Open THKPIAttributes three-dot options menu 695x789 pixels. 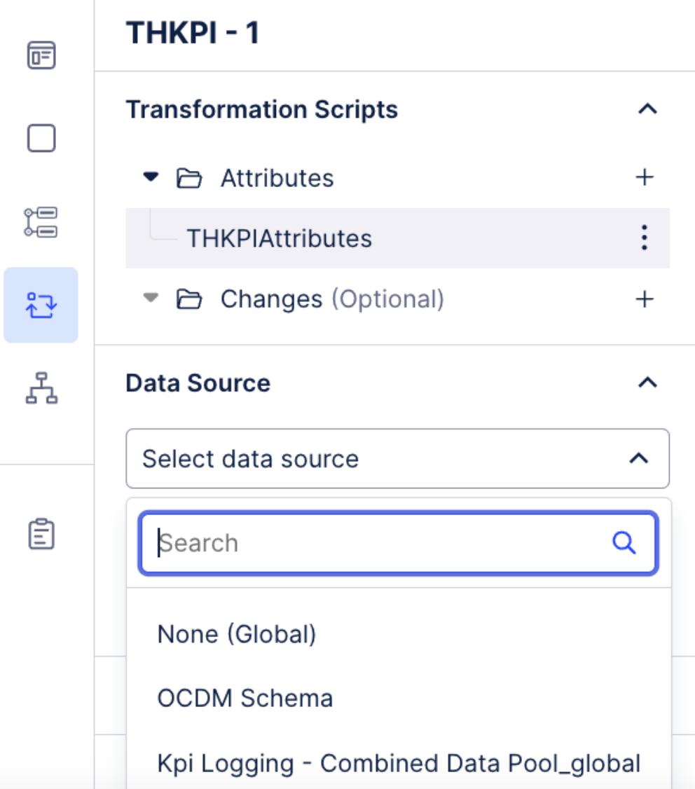tap(644, 238)
